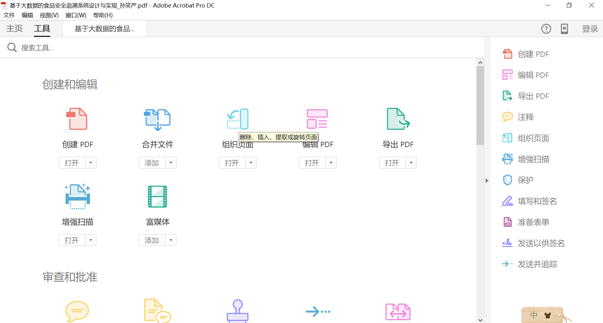Click 打开 button under 编辑 PDF
Viewport: 603px width, 323px height.
point(312,163)
